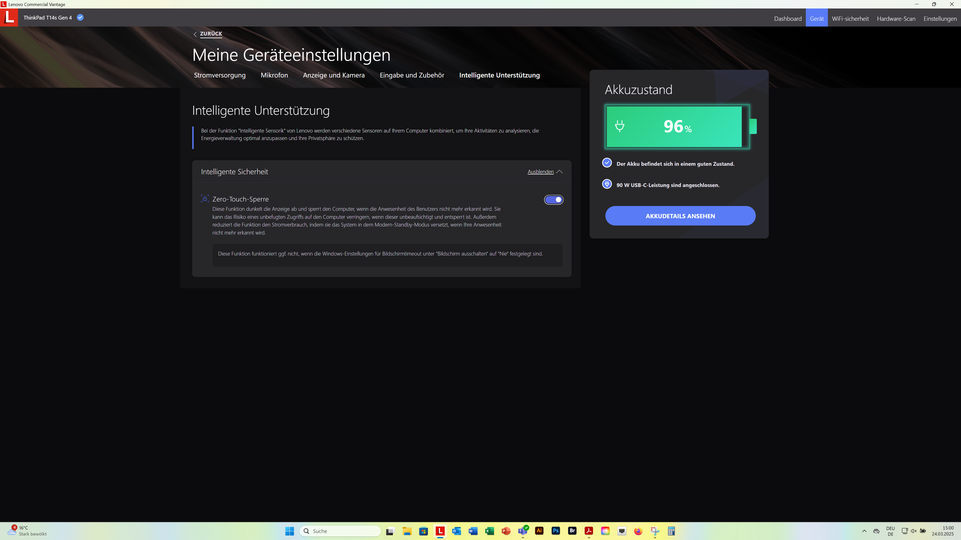Select the Intelligente Unterstützung tab
The height and width of the screenshot is (540, 961).
tap(499, 75)
